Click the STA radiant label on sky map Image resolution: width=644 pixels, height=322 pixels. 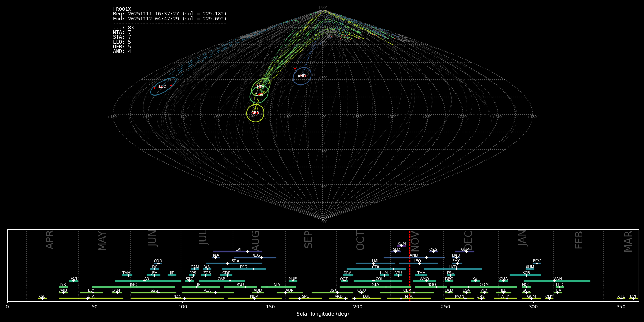pyautogui.click(x=259, y=94)
